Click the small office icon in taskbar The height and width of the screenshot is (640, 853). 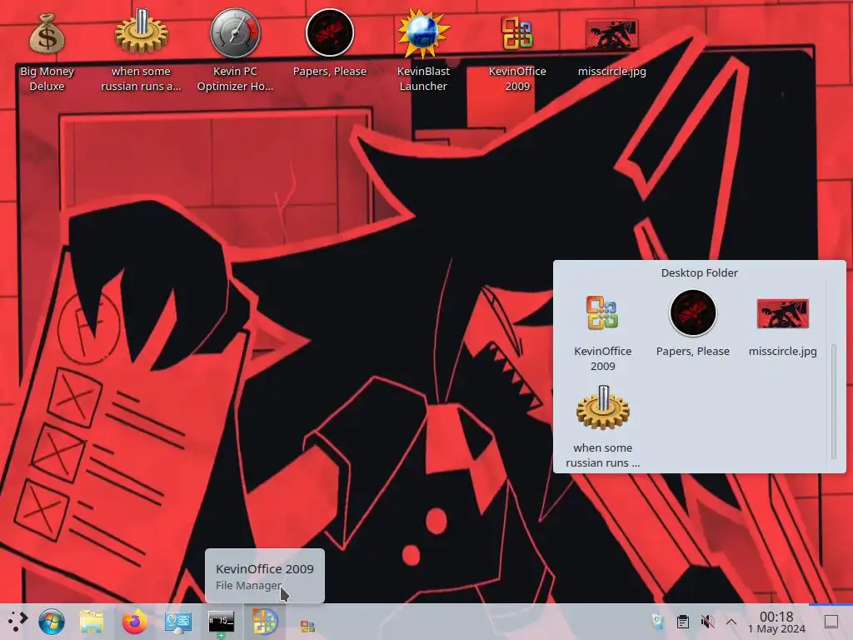coord(307,627)
